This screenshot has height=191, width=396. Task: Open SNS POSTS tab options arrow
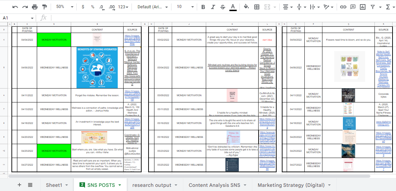(120, 185)
